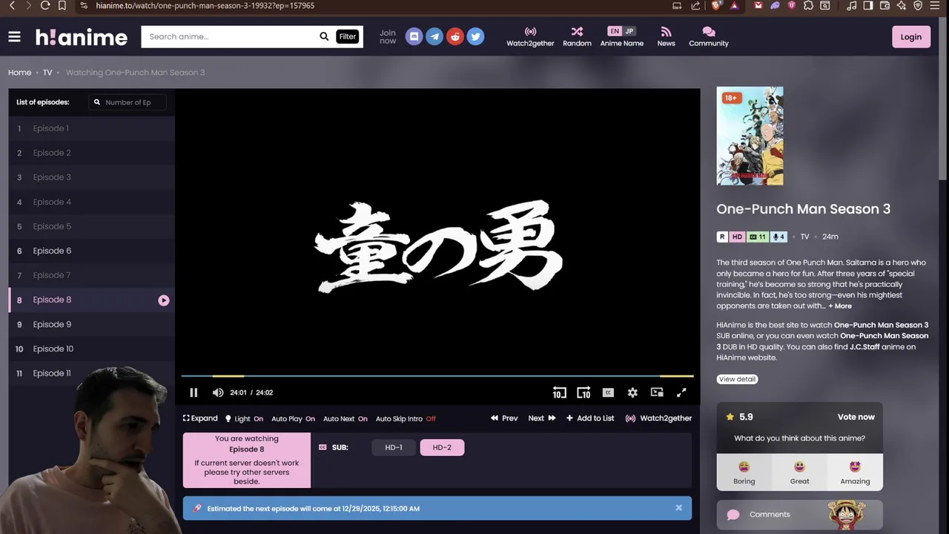This screenshot has width=949, height=534.
Task: Rate the anime as Great
Action: click(799, 472)
